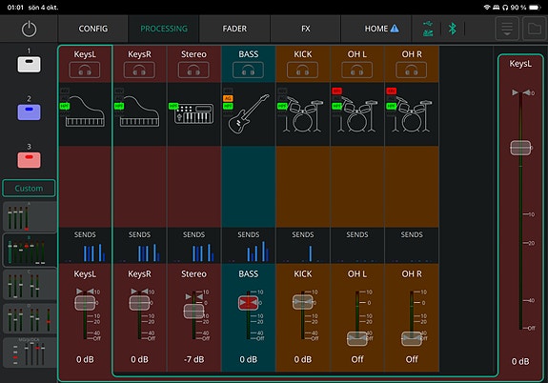The width and height of the screenshot is (548, 383).
Task: Open OH L SENDS panel
Action: point(357,246)
